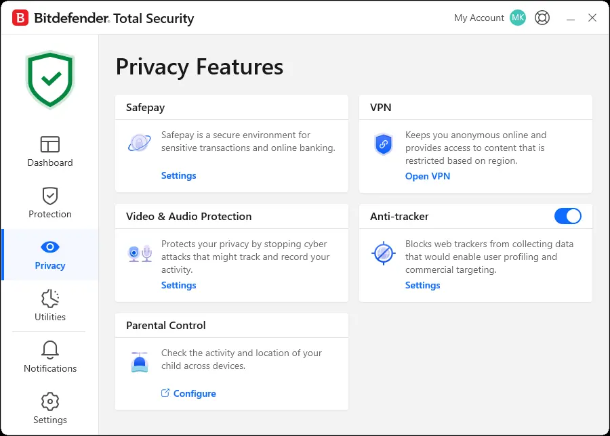610x436 pixels.
Task: Click the Bitdefender B logo
Action: 20,18
